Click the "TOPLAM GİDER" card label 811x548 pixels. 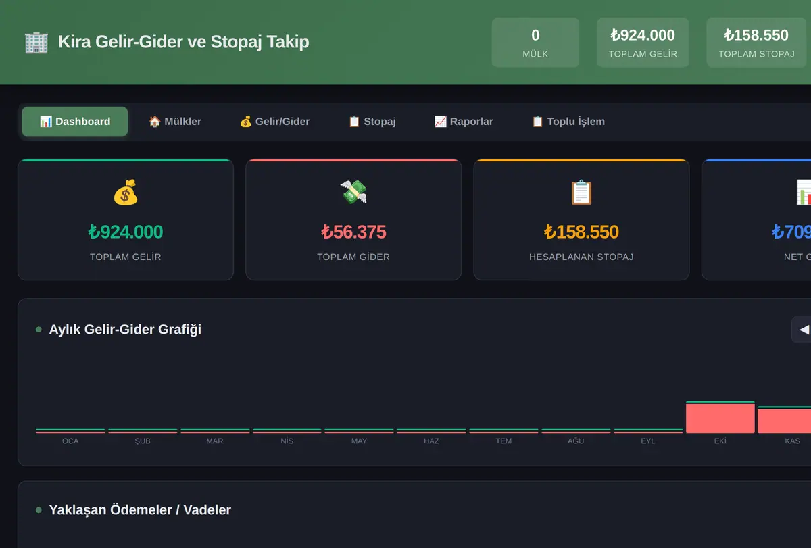pos(353,257)
